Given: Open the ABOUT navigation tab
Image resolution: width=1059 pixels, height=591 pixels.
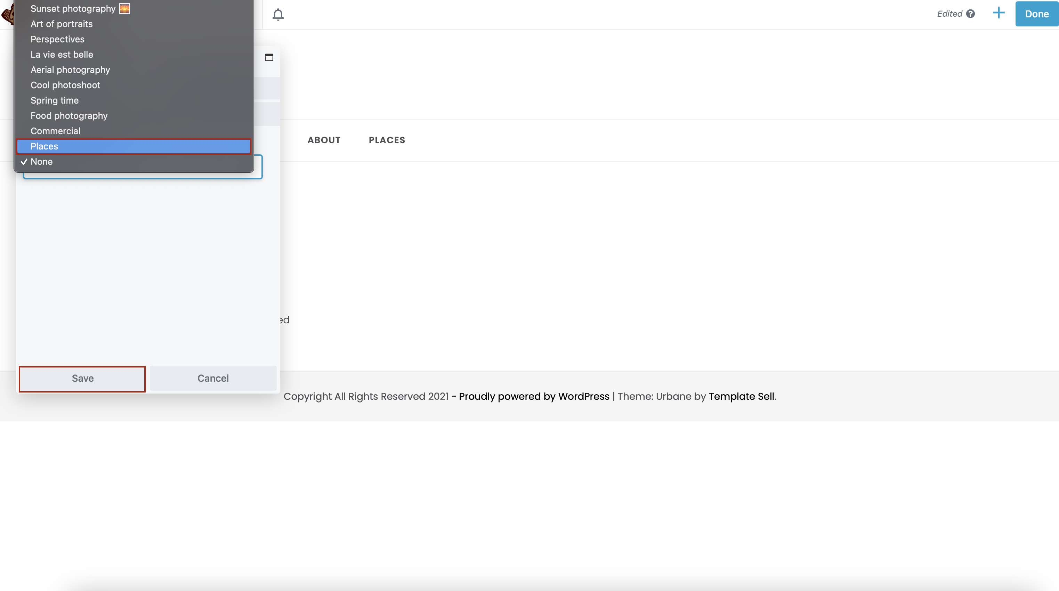Looking at the screenshot, I should click(x=324, y=140).
